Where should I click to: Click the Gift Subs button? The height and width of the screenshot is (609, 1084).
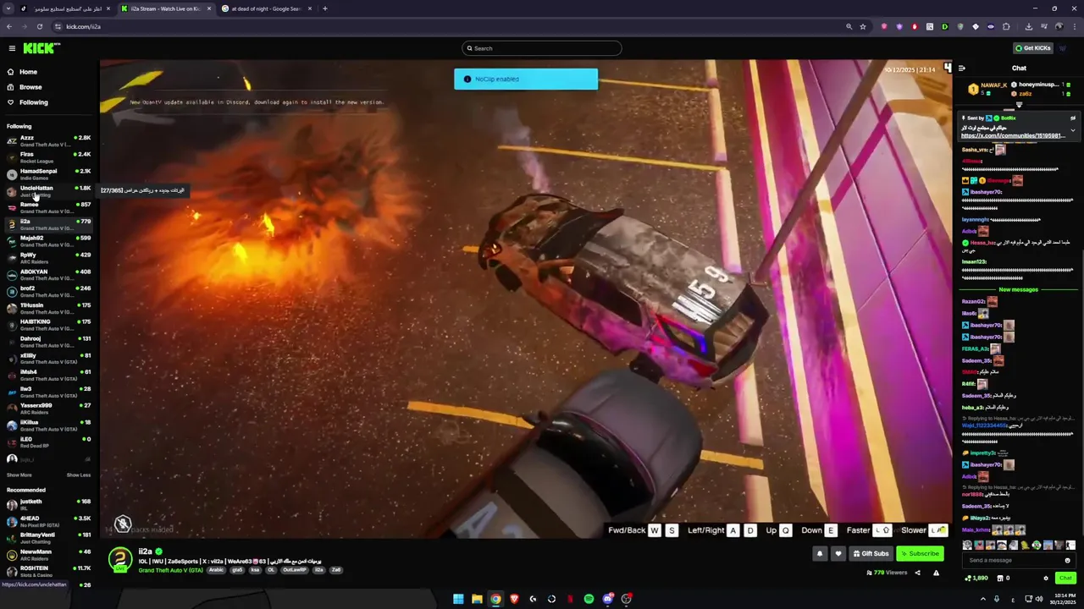point(871,553)
